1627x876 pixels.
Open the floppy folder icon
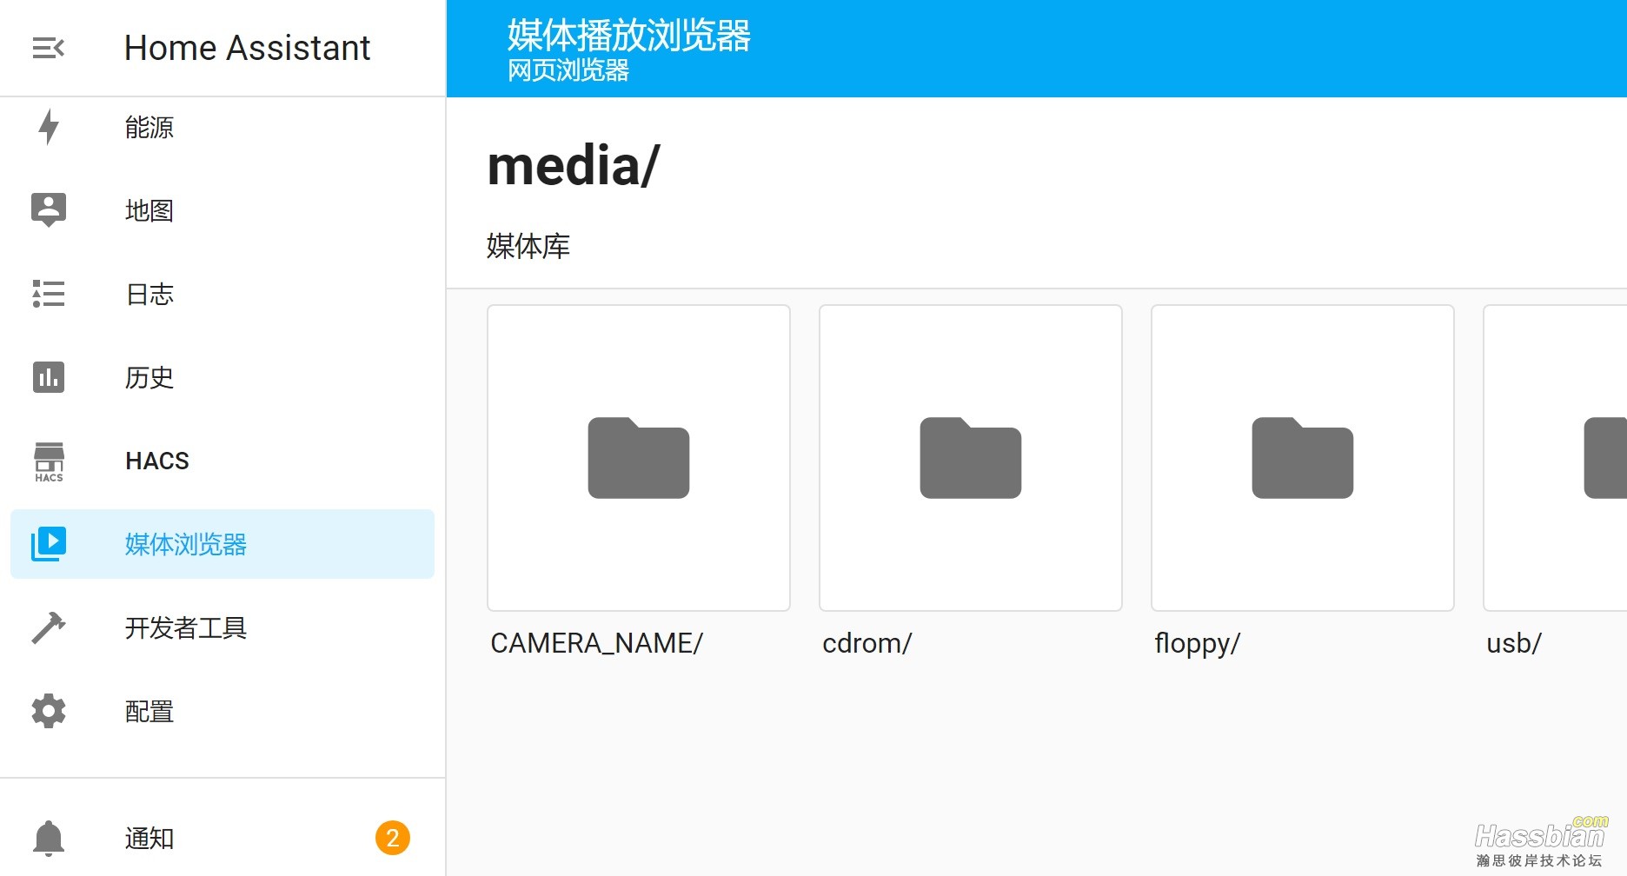point(1303,458)
